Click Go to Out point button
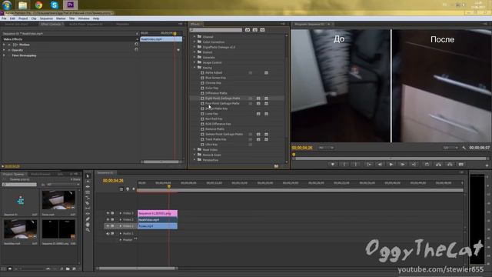This screenshot has width=492, height=277. [x=414, y=164]
